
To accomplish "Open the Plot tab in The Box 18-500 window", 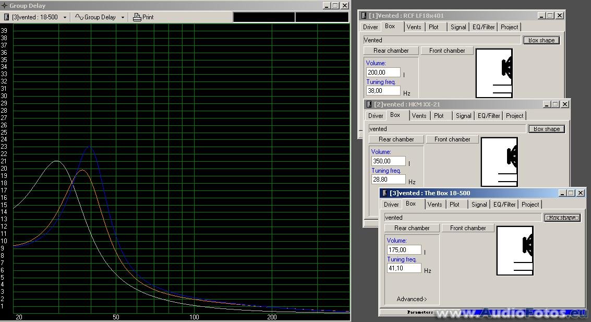I will pos(454,205).
